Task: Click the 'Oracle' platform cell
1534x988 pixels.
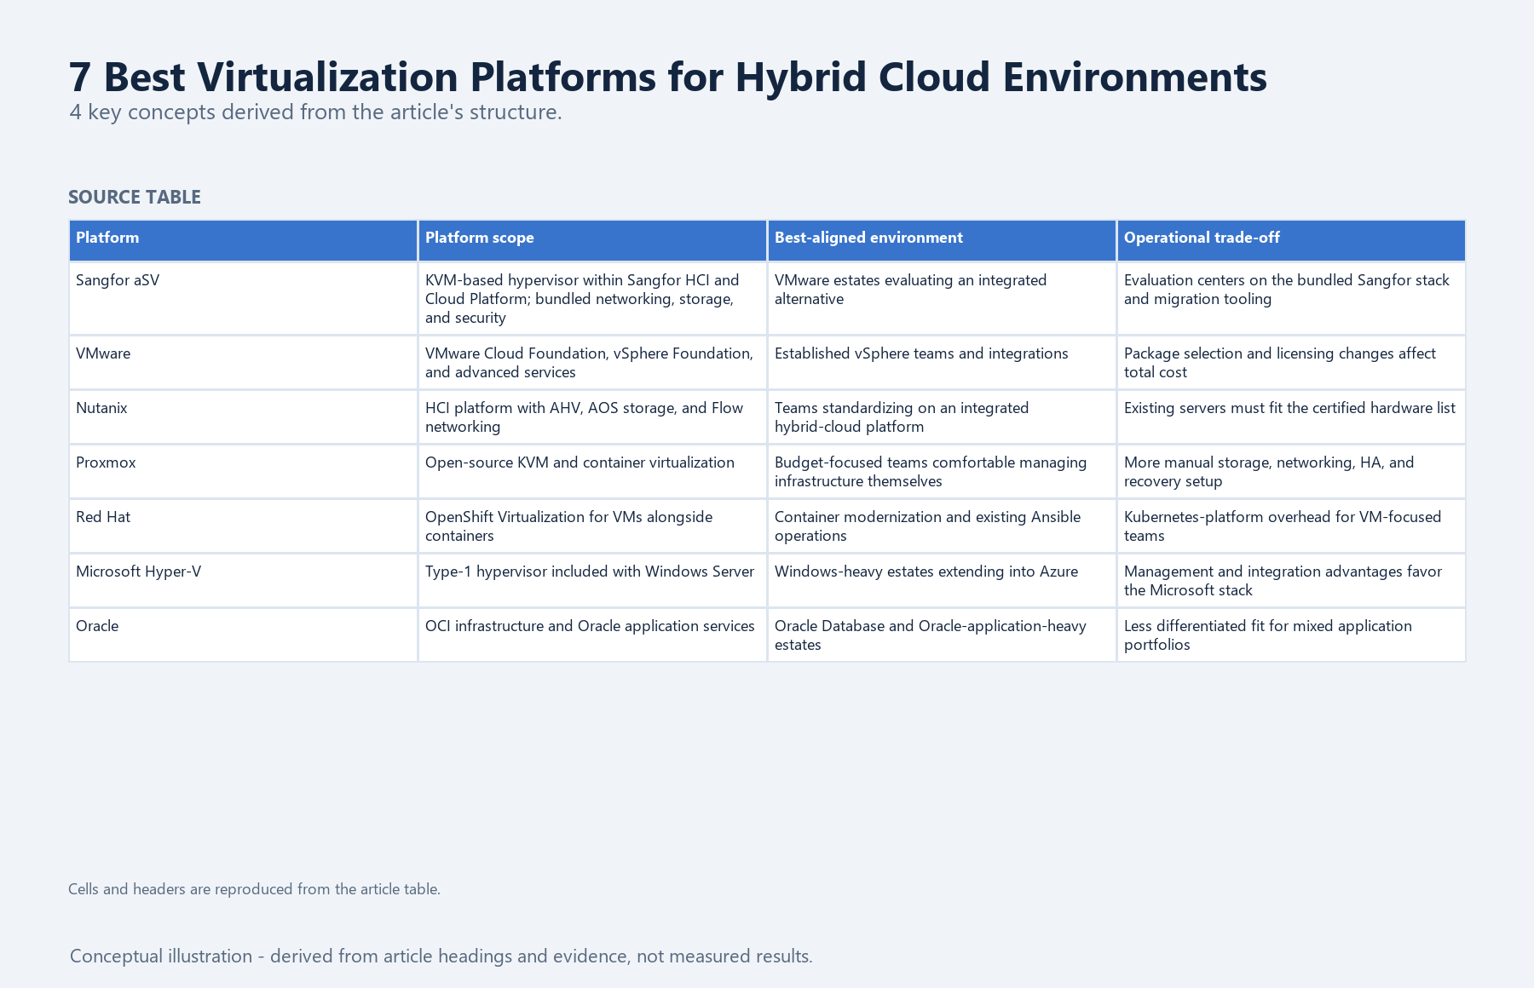Action: coord(243,635)
